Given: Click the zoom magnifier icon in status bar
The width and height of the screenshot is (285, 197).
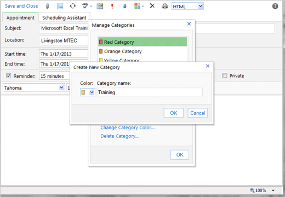Looking at the screenshot, I should (252, 190).
